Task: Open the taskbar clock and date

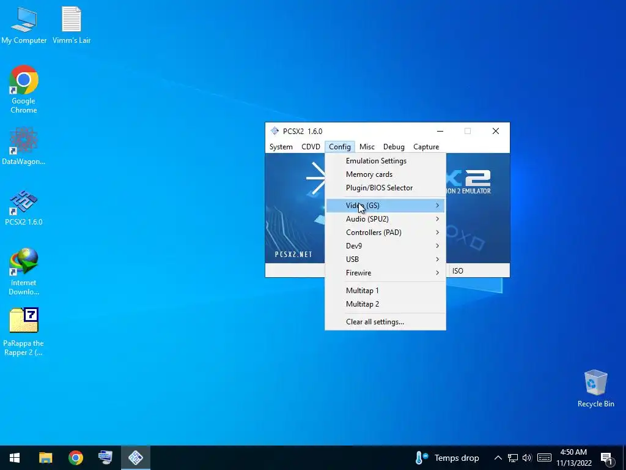Action: click(x=573, y=458)
